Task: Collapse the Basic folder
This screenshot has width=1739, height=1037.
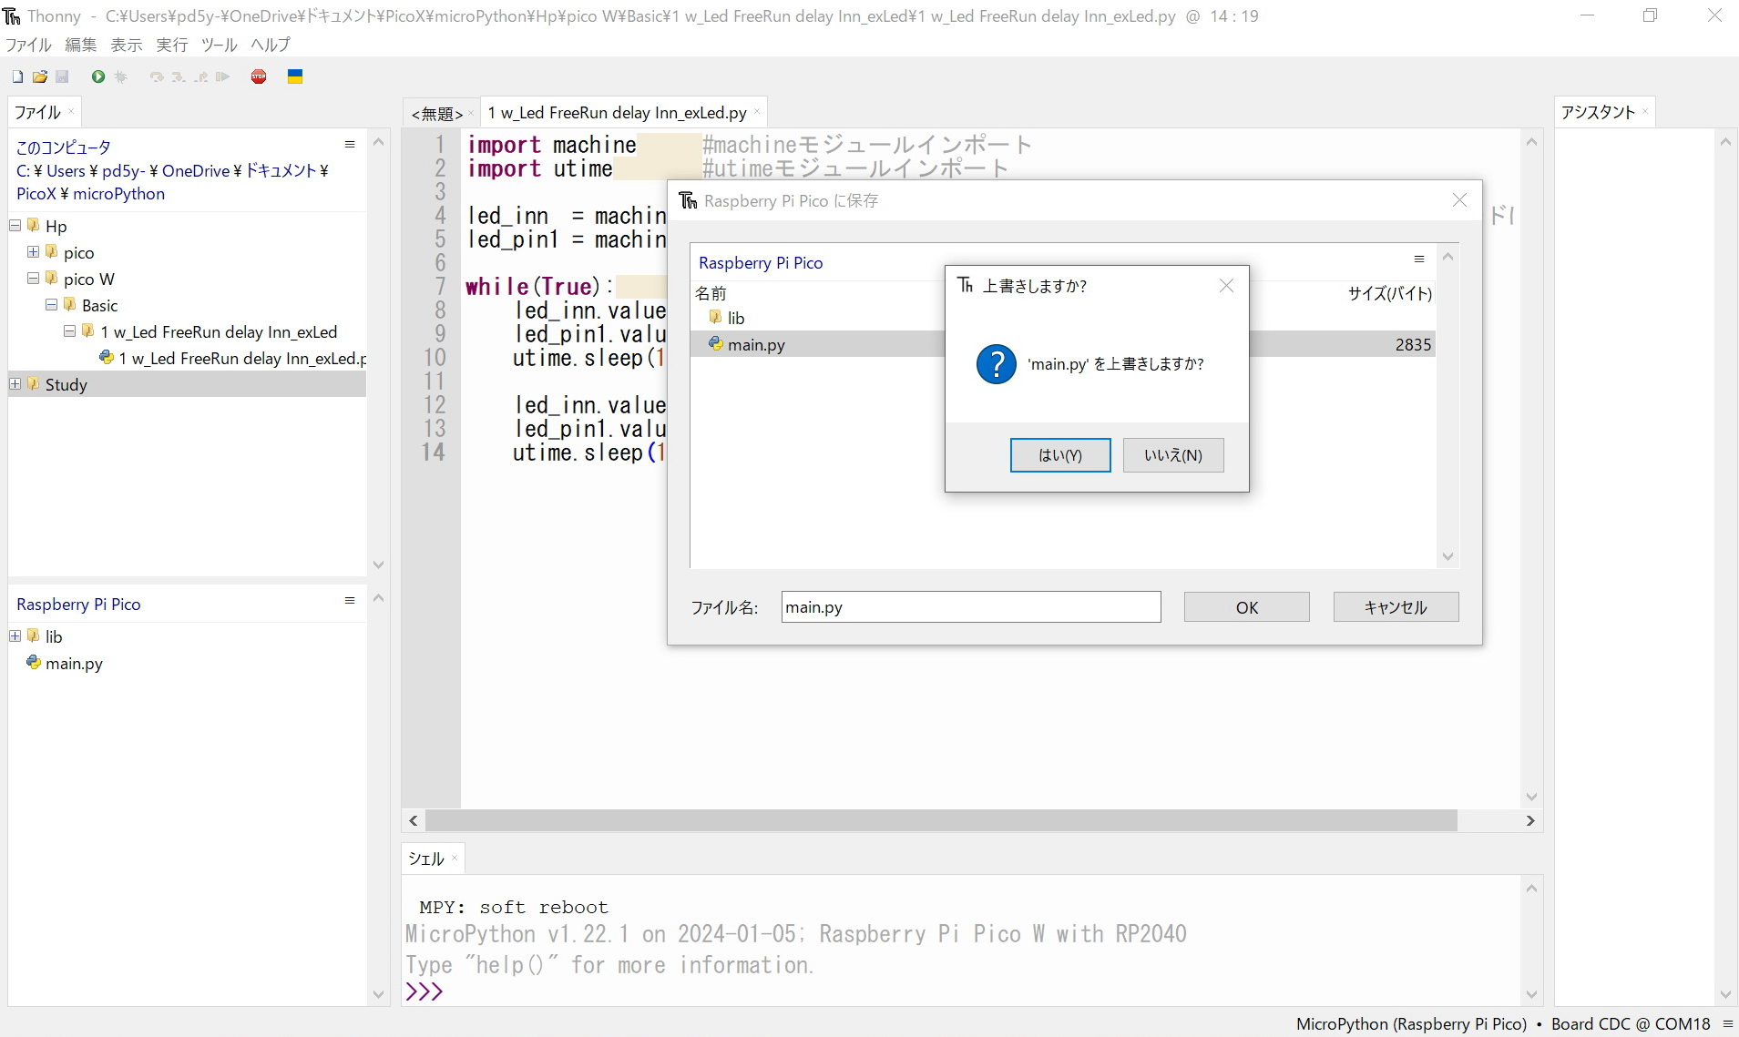Action: [52, 304]
